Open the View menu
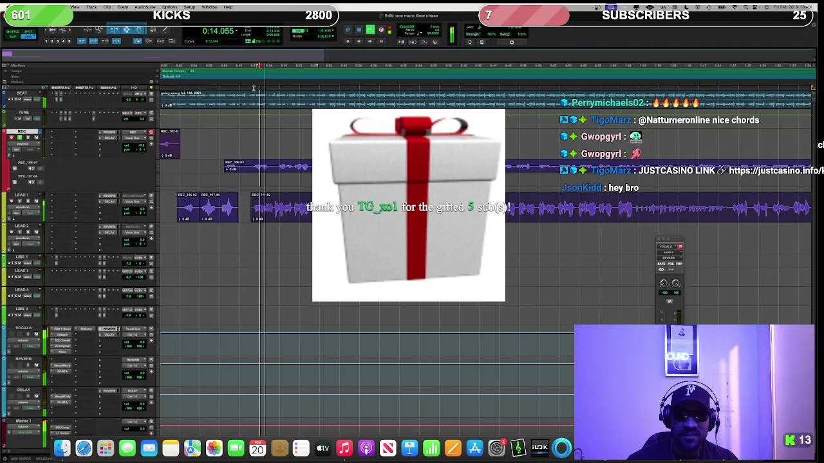The width and height of the screenshot is (824, 463). tap(75, 7)
